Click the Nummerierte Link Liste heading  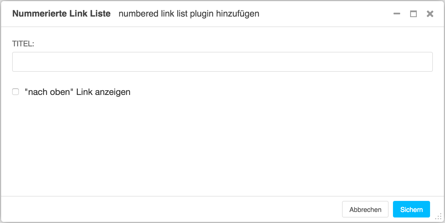click(61, 14)
